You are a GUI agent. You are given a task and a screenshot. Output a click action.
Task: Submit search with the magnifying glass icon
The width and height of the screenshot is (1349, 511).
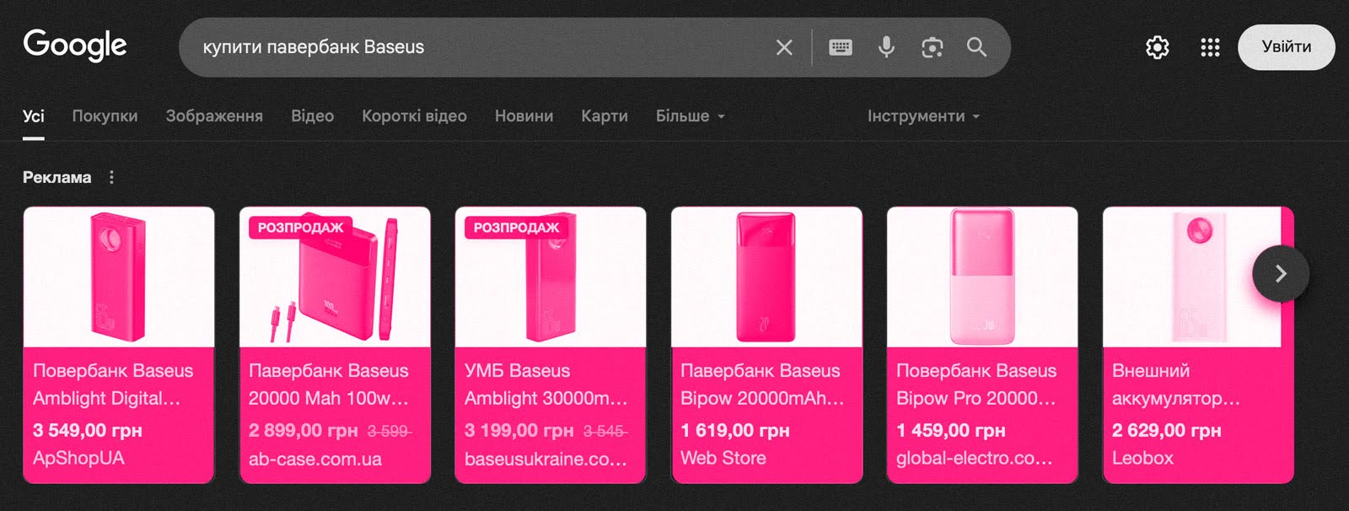point(976,47)
